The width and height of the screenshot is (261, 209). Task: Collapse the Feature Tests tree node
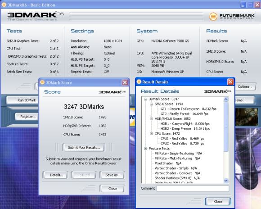[x=145, y=149]
